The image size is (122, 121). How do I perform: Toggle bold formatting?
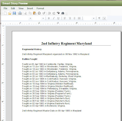49,18
